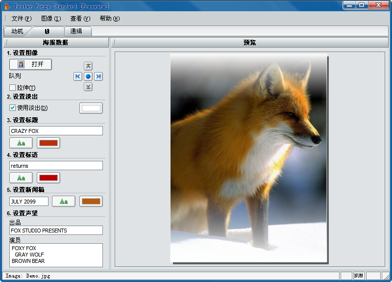Open the 文件 menu
This screenshot has height=282, width=392.
click(21, 19)
